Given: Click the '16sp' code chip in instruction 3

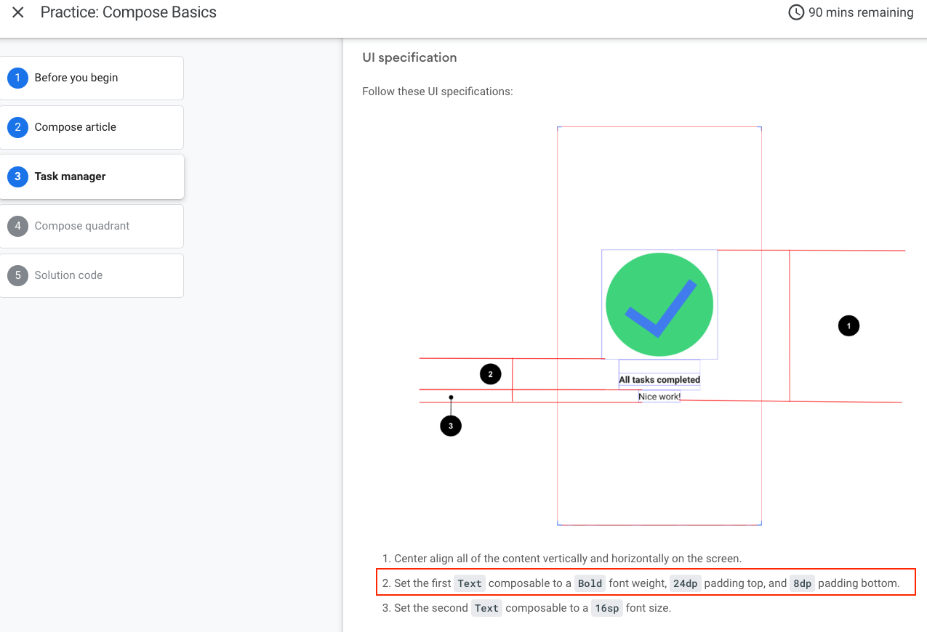Looking at the screenshot, I should point(607,608).
